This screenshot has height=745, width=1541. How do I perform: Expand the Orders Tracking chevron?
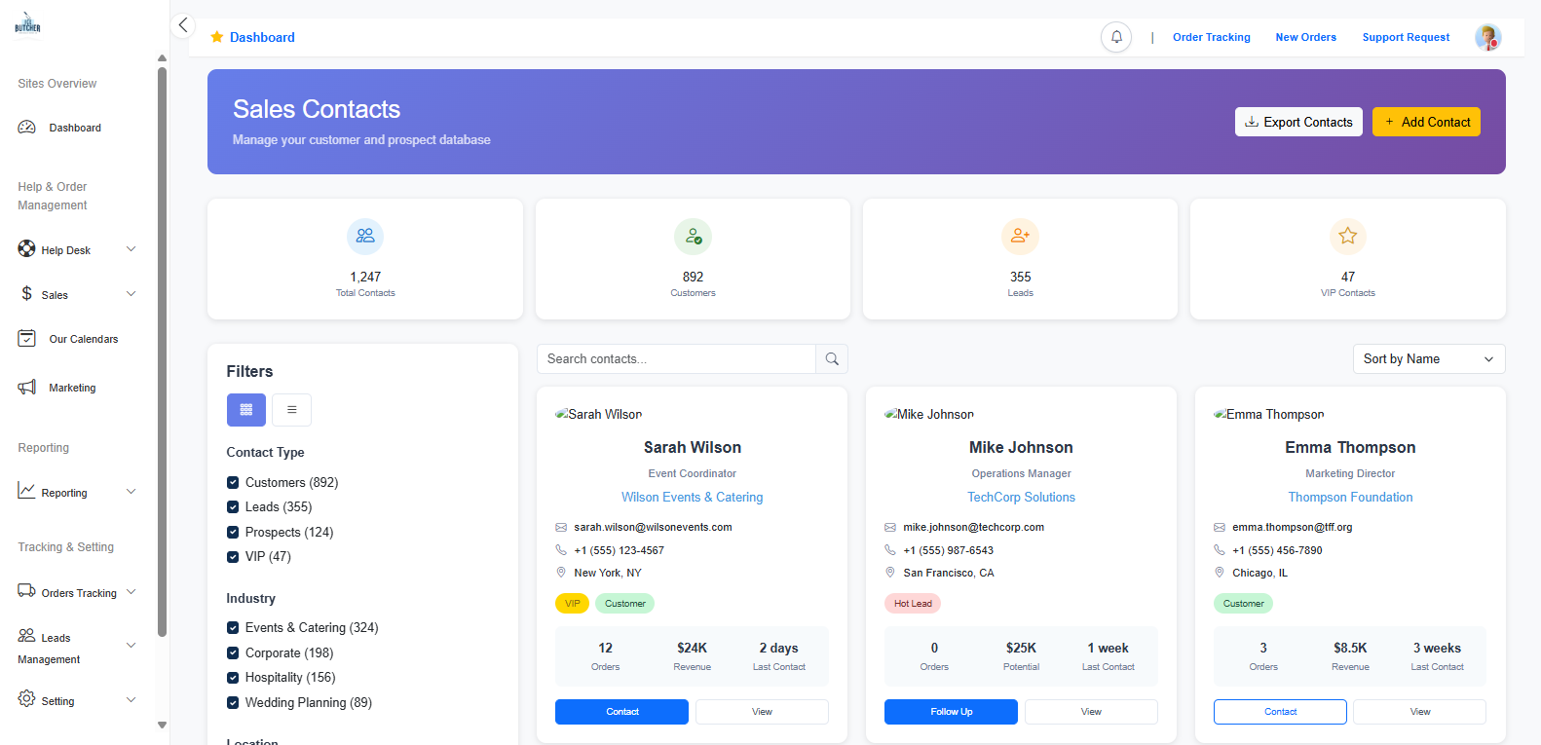131,591
